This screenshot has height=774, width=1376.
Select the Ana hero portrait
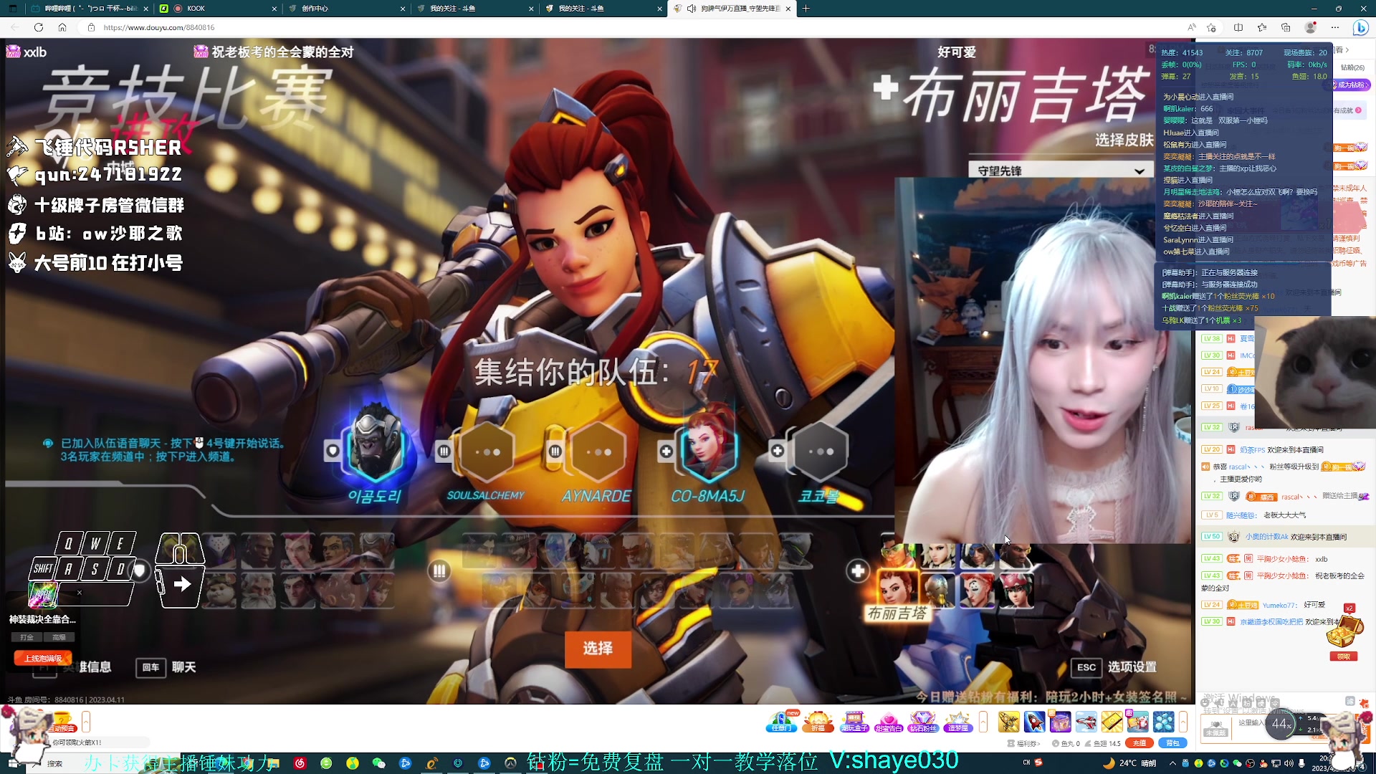976,555
